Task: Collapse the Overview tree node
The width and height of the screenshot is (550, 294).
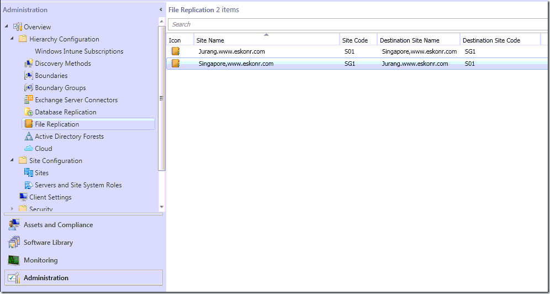Action: pyautogui.click(x=7, y=27)
